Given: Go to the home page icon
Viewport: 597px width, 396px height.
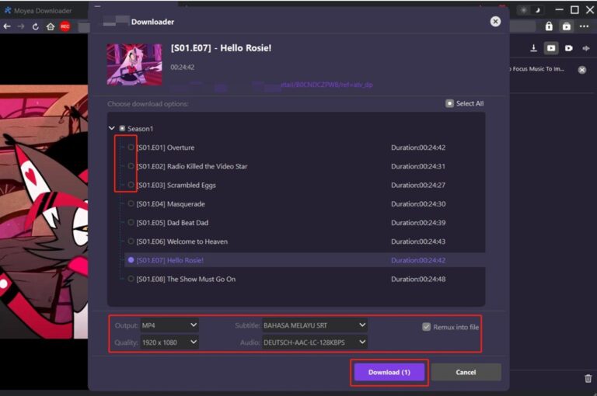Looking at the screenshot, I should point(51,26).
